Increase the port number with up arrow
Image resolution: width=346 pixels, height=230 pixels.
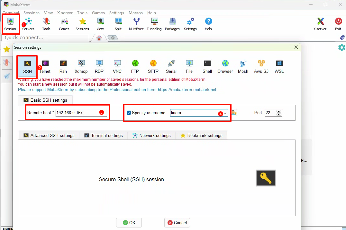click(x=279, y=111)
